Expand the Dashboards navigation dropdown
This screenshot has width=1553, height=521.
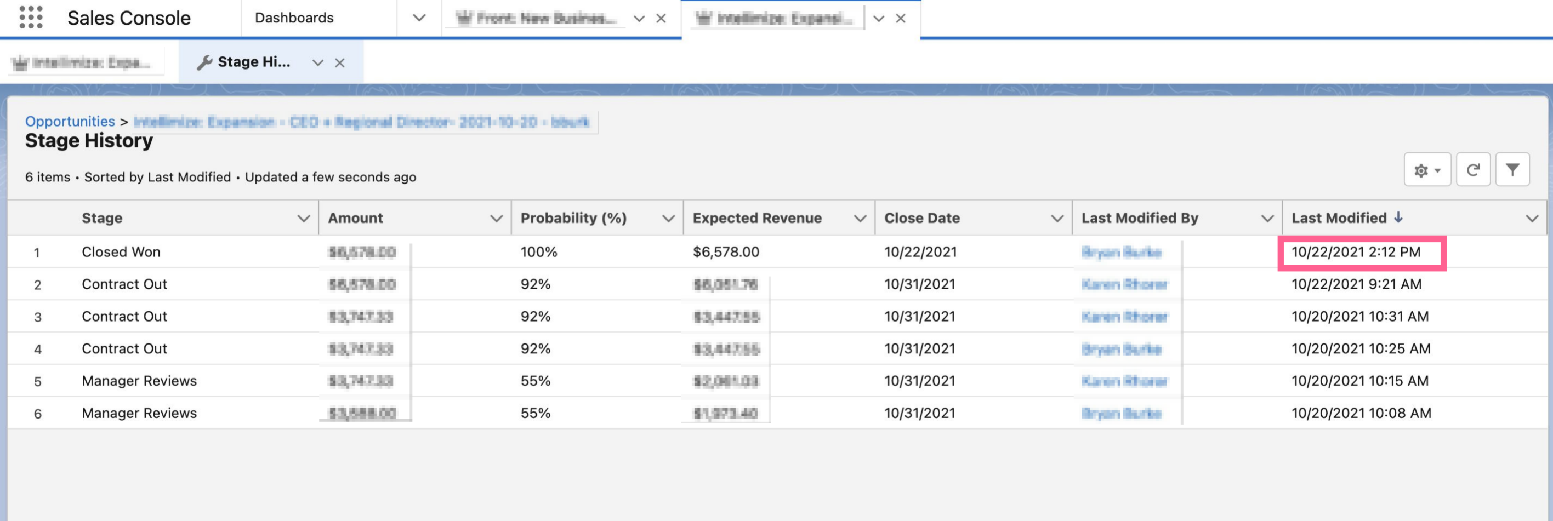click(419, 18)
